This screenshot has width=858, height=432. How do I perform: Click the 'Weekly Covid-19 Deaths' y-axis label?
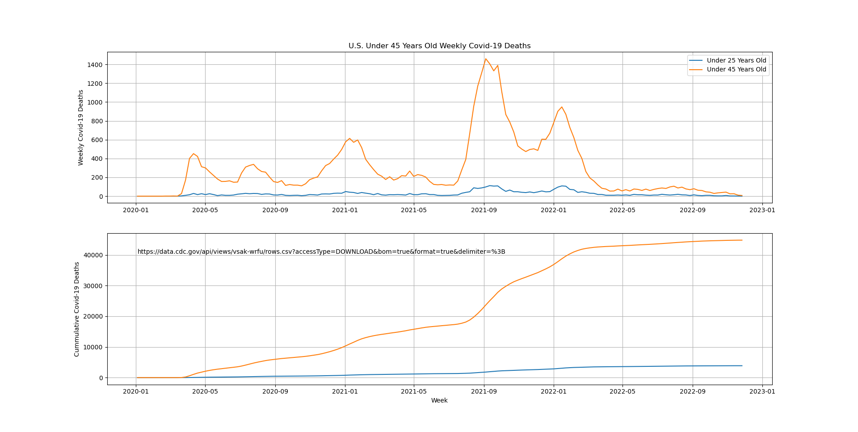coord(81,127)
